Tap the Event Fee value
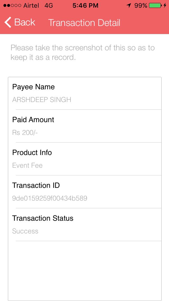The width and height of the screenshot is (169, 301). tap(27, 165)
